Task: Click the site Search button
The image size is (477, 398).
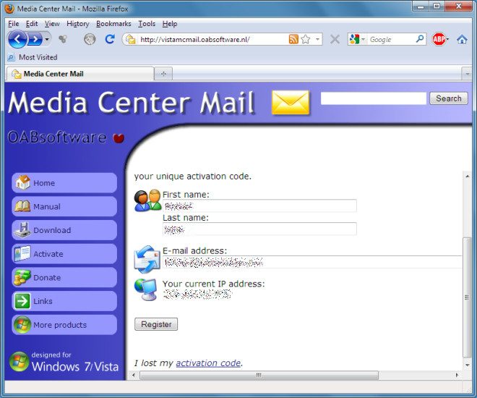Action: [x=448, y=98]
